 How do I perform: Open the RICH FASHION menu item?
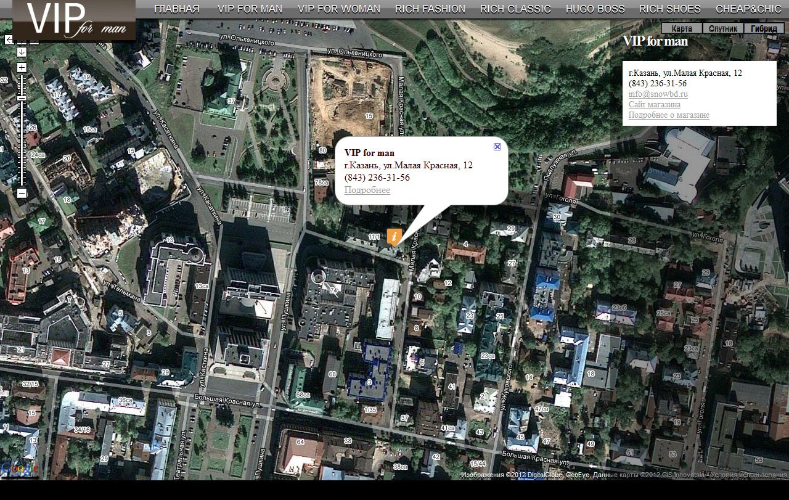coord(430,9)
